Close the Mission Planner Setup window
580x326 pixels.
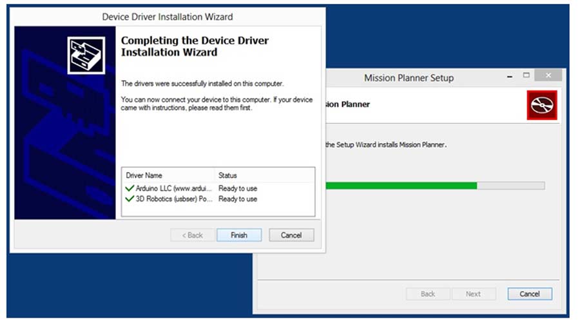(x=548, y=75)
